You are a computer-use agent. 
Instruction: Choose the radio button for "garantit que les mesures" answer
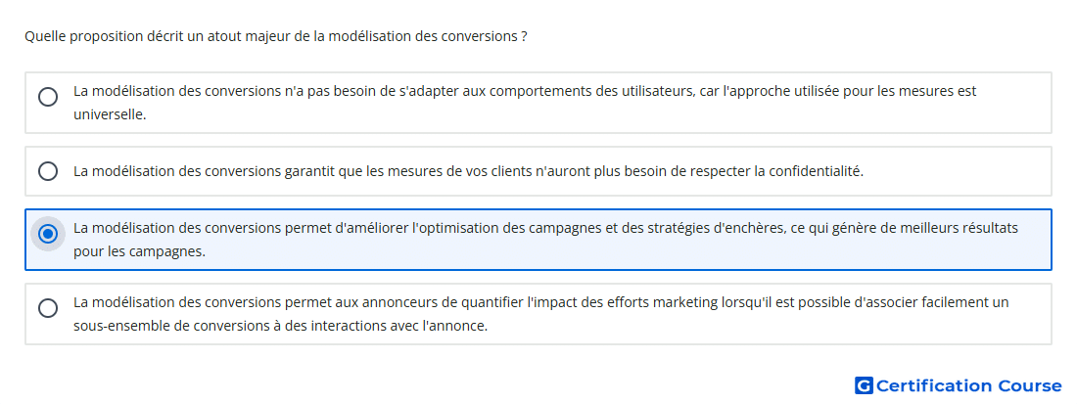pos(47,171)
